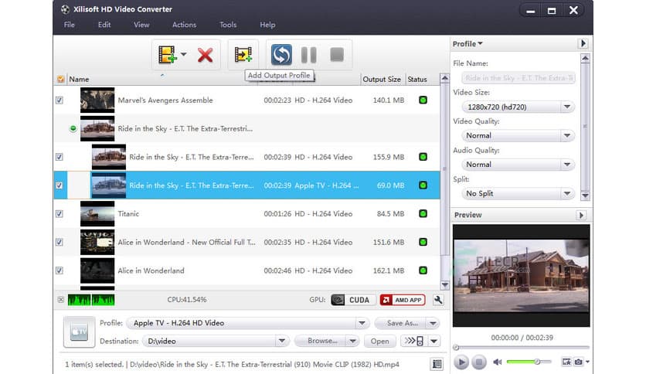646x374 pixels.
Task: Click the Add File toolbar icon
Action: click(x=168, y=55)
